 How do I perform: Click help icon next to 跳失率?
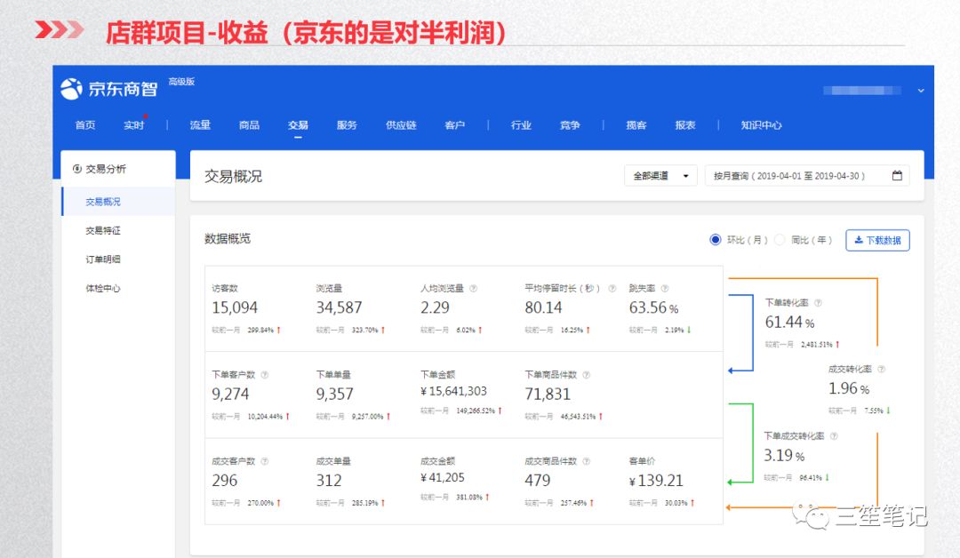coord(665,288)
